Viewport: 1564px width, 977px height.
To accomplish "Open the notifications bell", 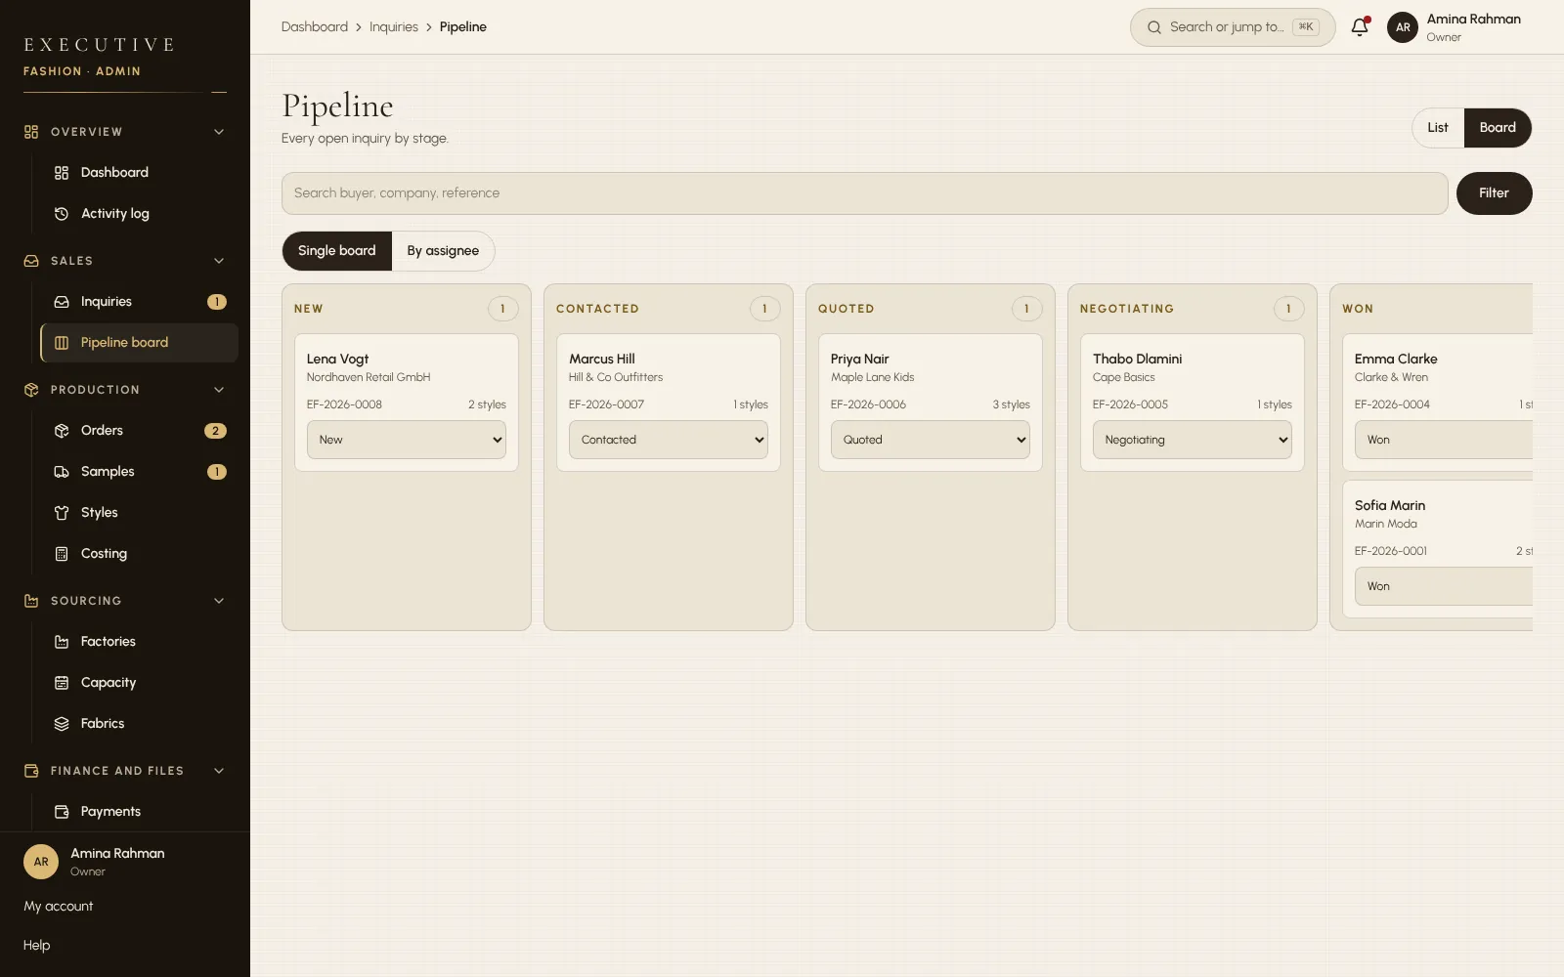I will pyautogui.click(x=1360, y=27).
